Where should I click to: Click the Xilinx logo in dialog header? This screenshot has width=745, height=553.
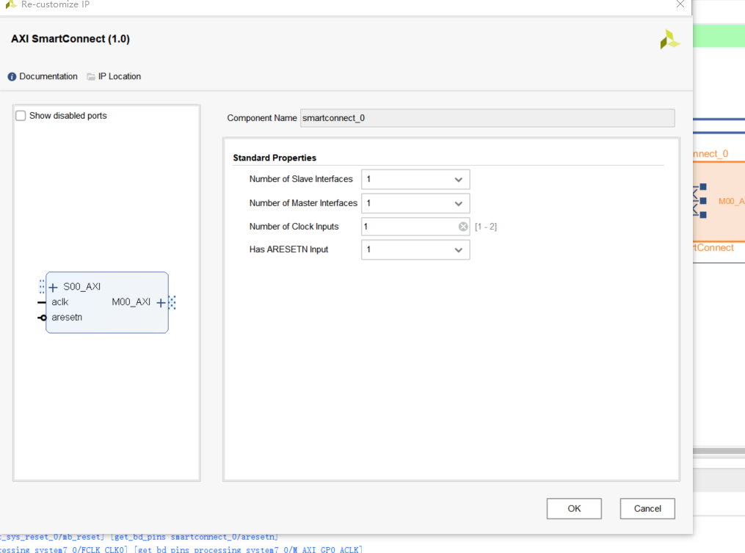point(670,40)
